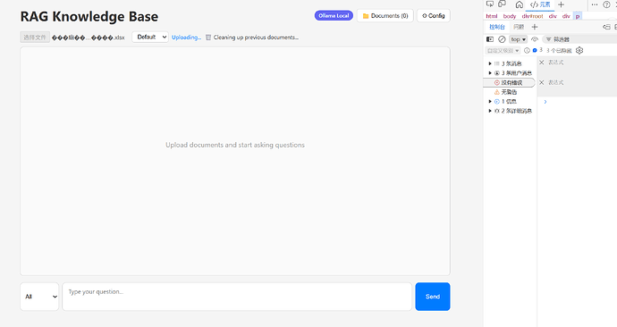Expand the 3 条消息 group arrow
The width and height of the screenshot is (617, 327).
490,63
